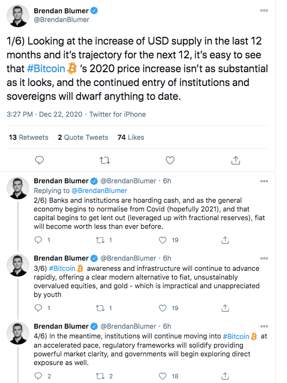Share the main 1/6 tweet
This screenshot has width=287, height=383.
236,160
